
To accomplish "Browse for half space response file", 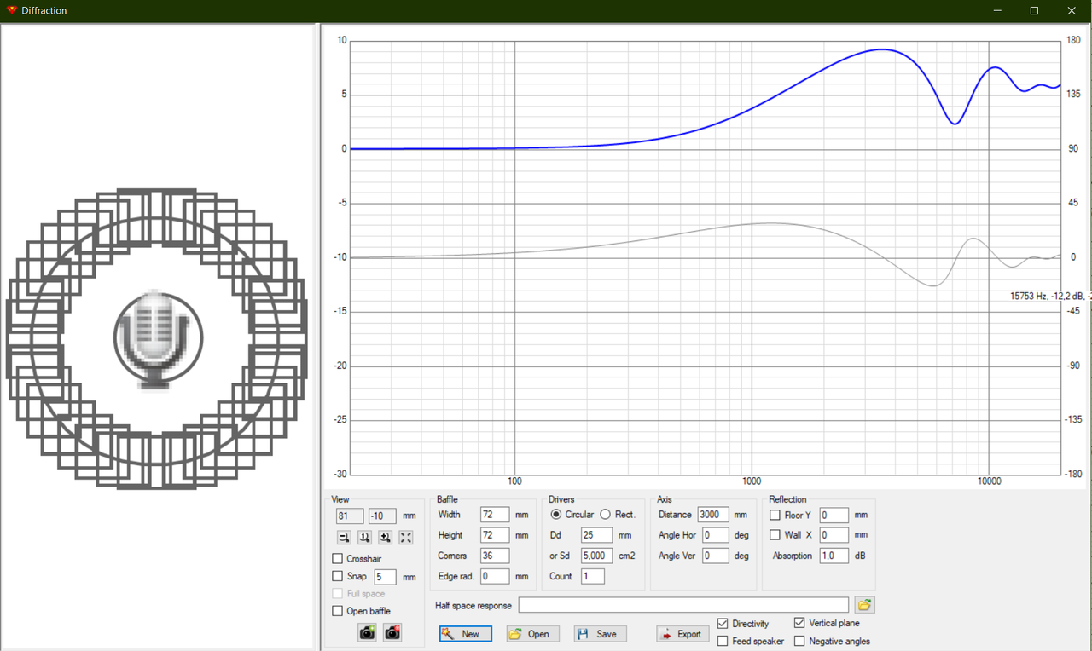I will point(865,605).
